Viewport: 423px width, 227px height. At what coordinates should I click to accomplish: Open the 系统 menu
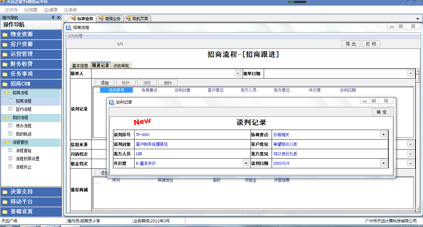70,10
